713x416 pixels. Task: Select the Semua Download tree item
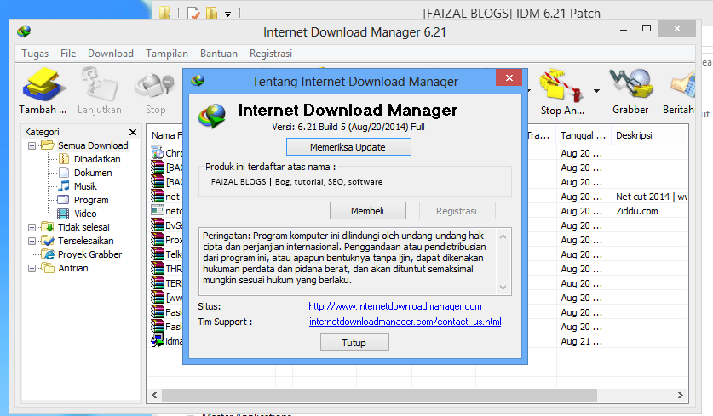point(93,145)
